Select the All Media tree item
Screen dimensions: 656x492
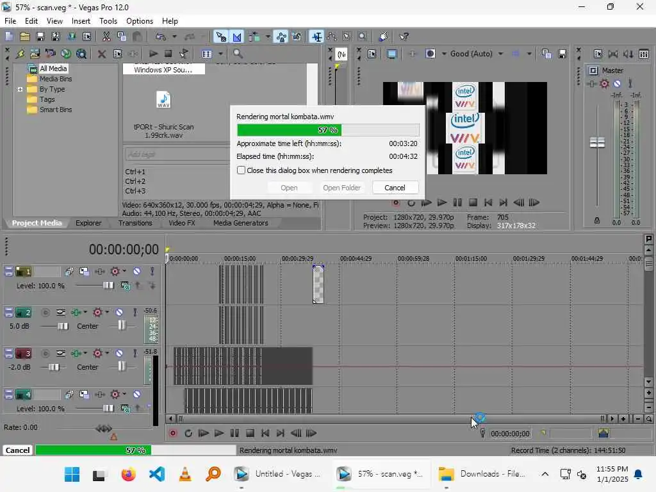point(53,68)
